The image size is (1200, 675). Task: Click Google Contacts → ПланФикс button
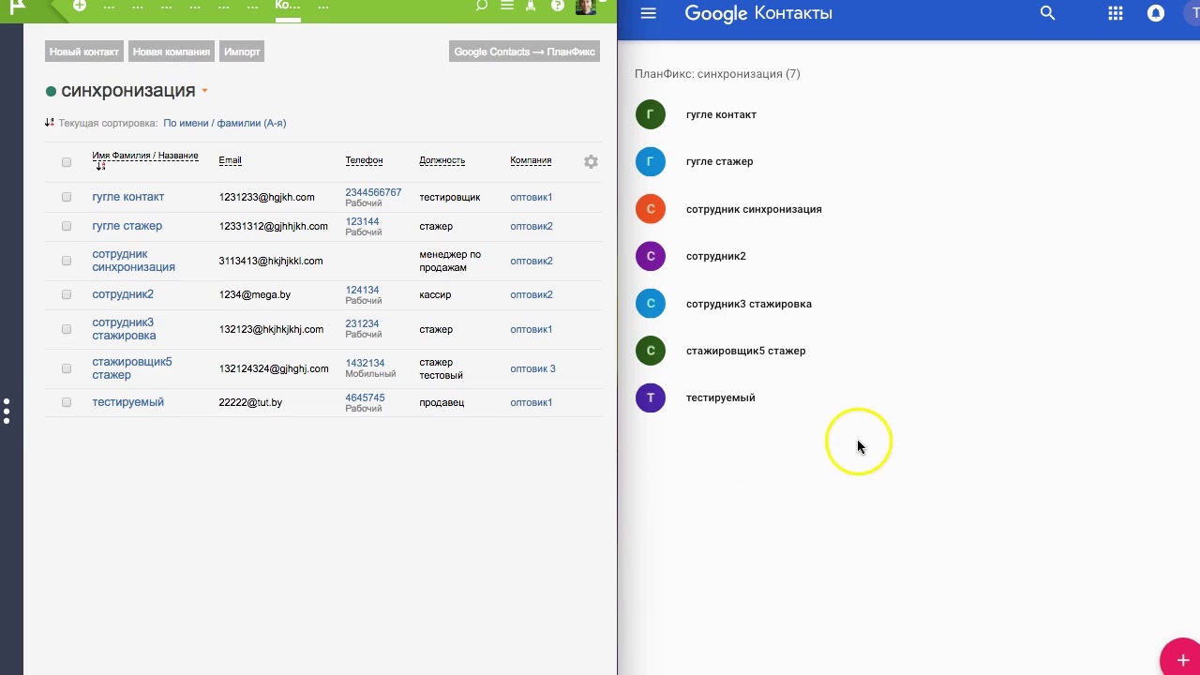click(x=525, y=52)
